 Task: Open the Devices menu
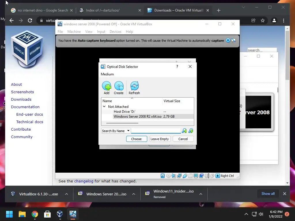tap(115, 32)
